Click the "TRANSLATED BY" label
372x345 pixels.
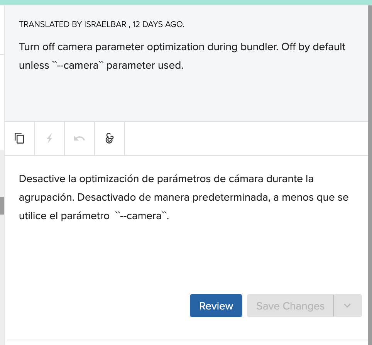click(50, 25)
